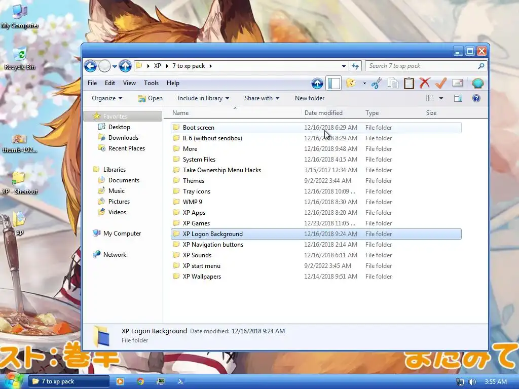Sort by the Type column header
The image size is (519, 389).
(393, 113)
